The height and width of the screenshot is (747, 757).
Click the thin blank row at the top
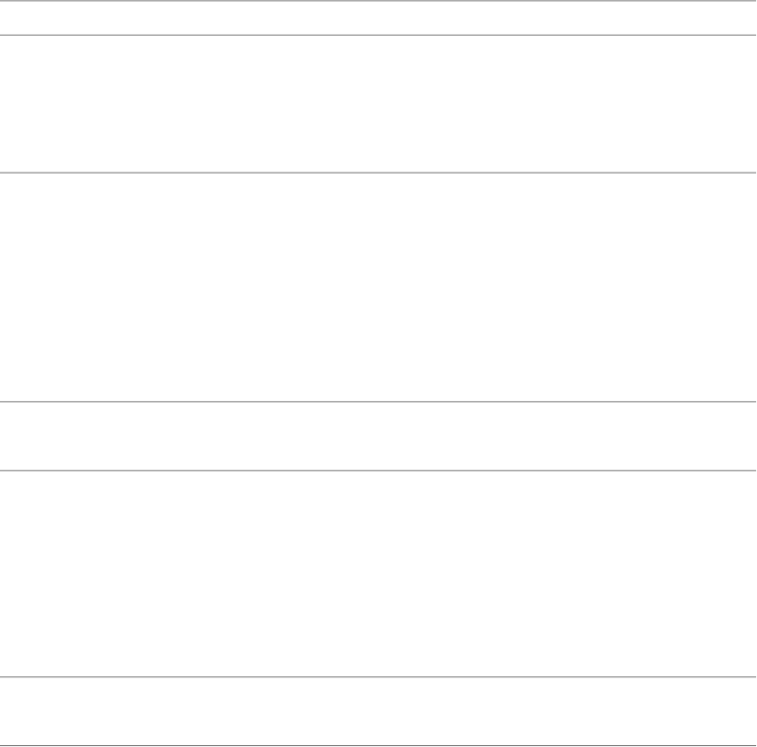(378, 18)
